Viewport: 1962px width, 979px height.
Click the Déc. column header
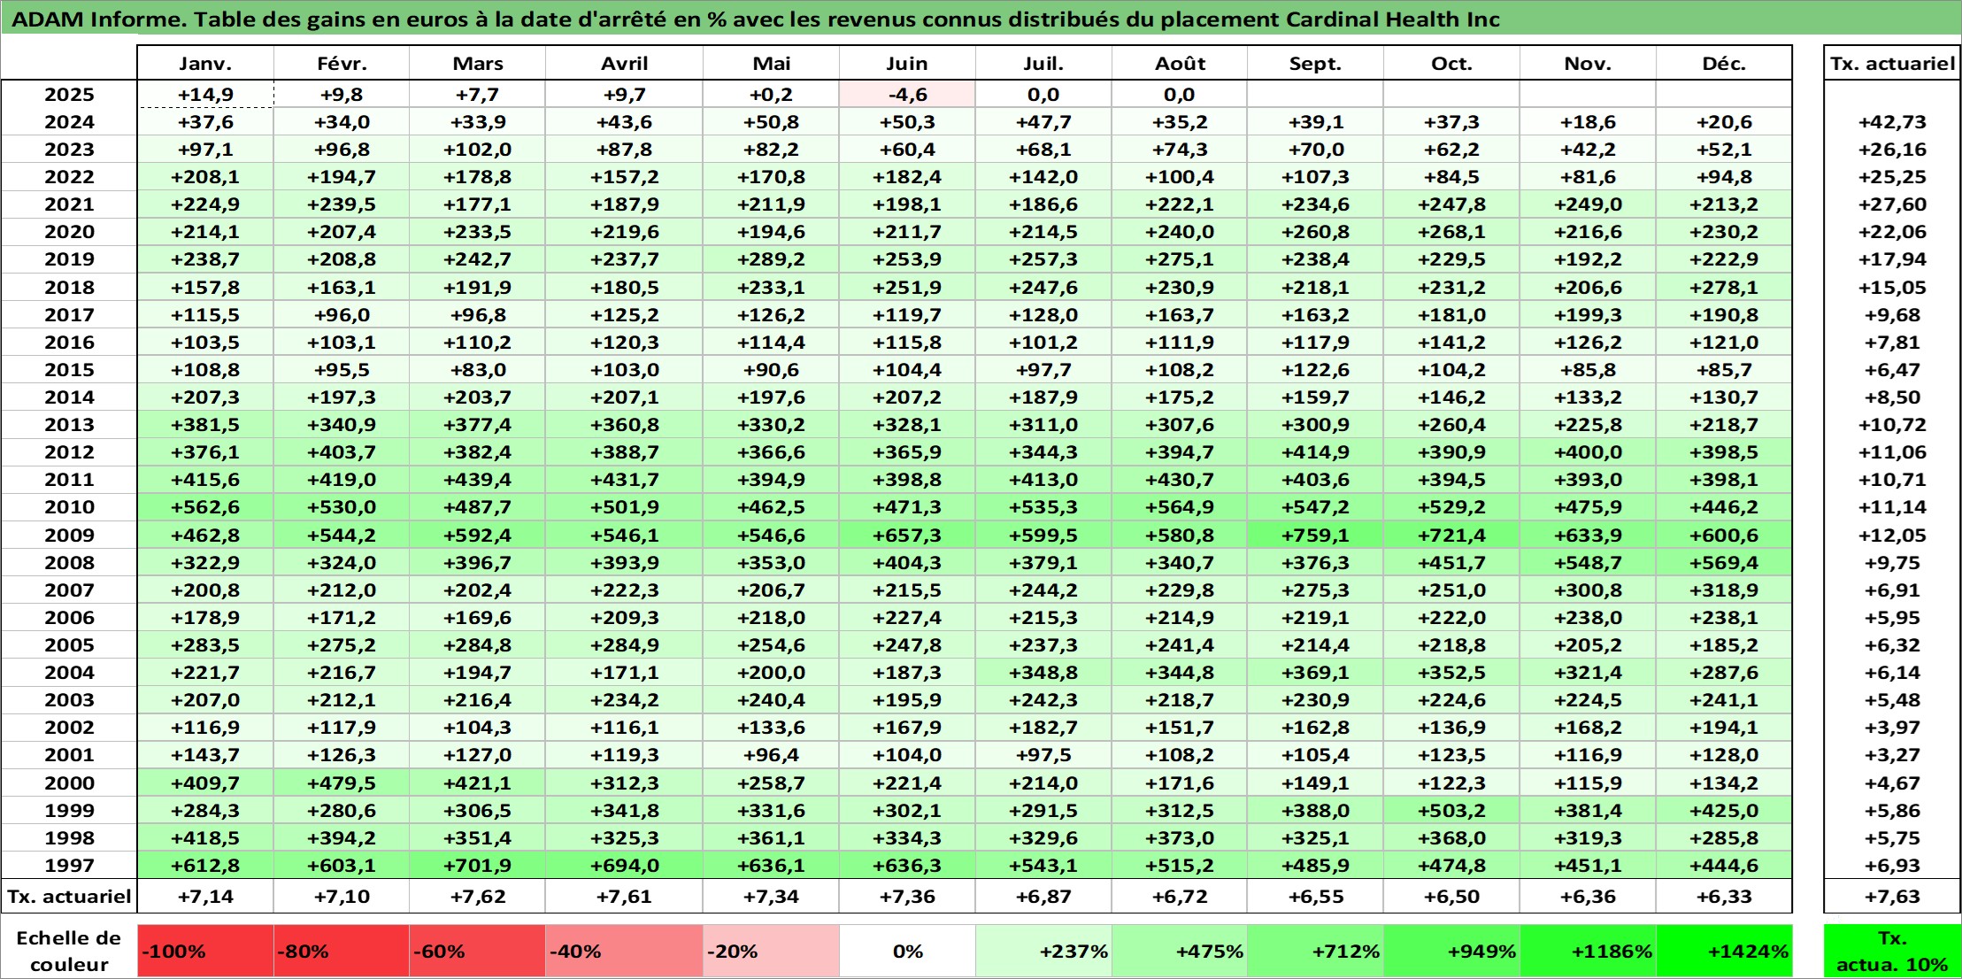click(1724, 64)
